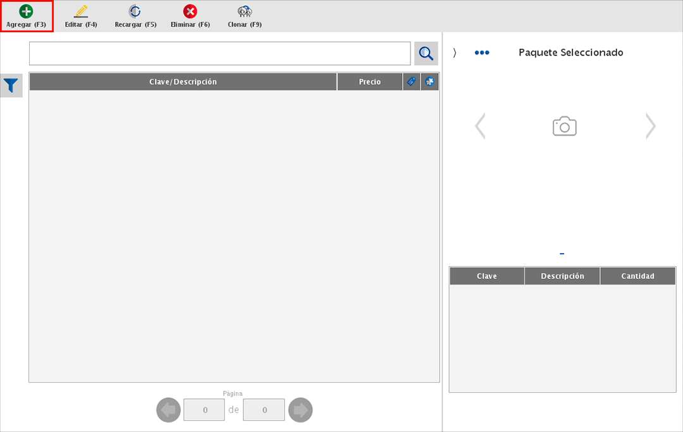
Task: Reload the list with Recargar (F5)
Action: pyautogui.click(x=135, y=16)
